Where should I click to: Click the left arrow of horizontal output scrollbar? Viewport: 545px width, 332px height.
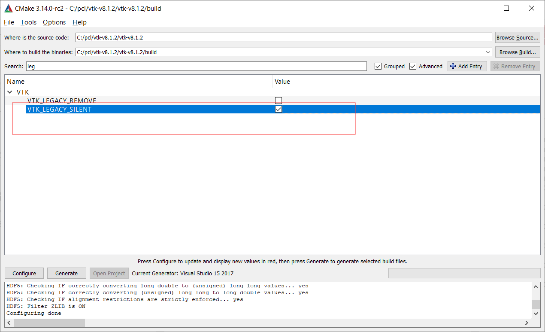point(9,323)
